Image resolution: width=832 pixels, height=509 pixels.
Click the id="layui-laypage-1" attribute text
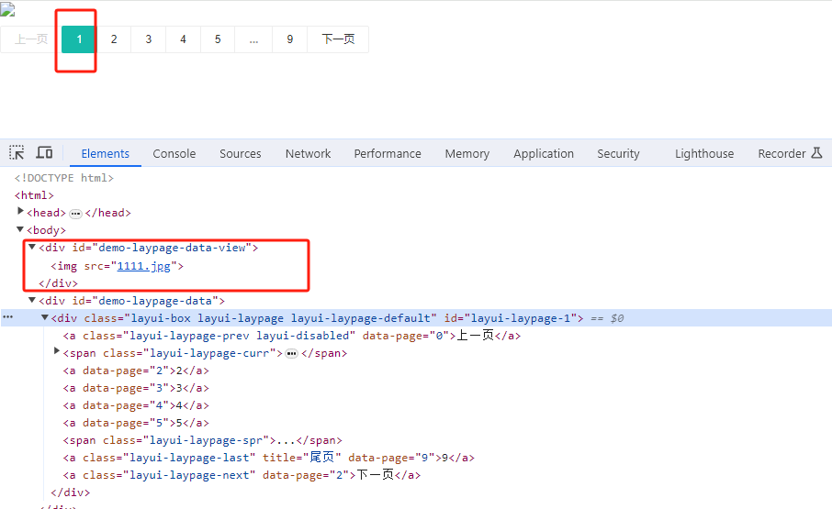(x=511, y=318)
